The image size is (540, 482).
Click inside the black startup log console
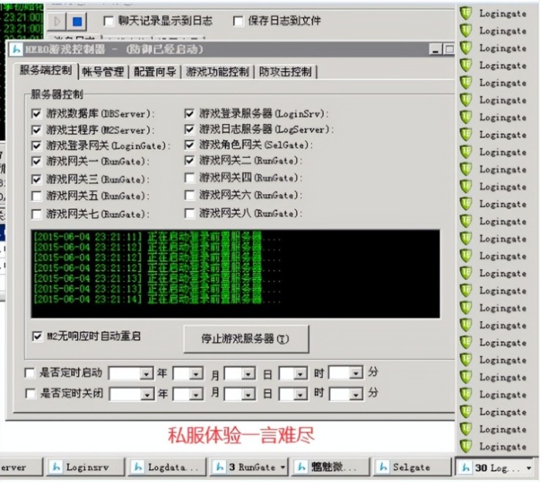(x=235, y=273)
